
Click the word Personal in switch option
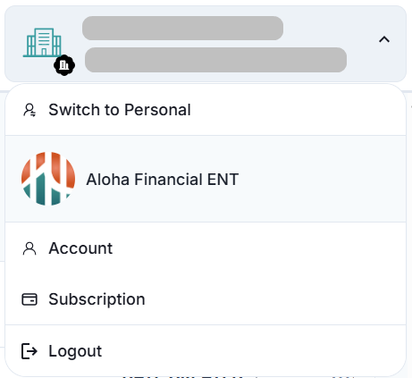[157, 110]
